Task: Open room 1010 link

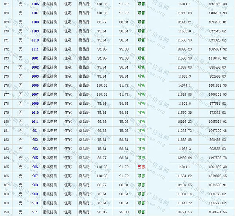Action: click(35, 113)
